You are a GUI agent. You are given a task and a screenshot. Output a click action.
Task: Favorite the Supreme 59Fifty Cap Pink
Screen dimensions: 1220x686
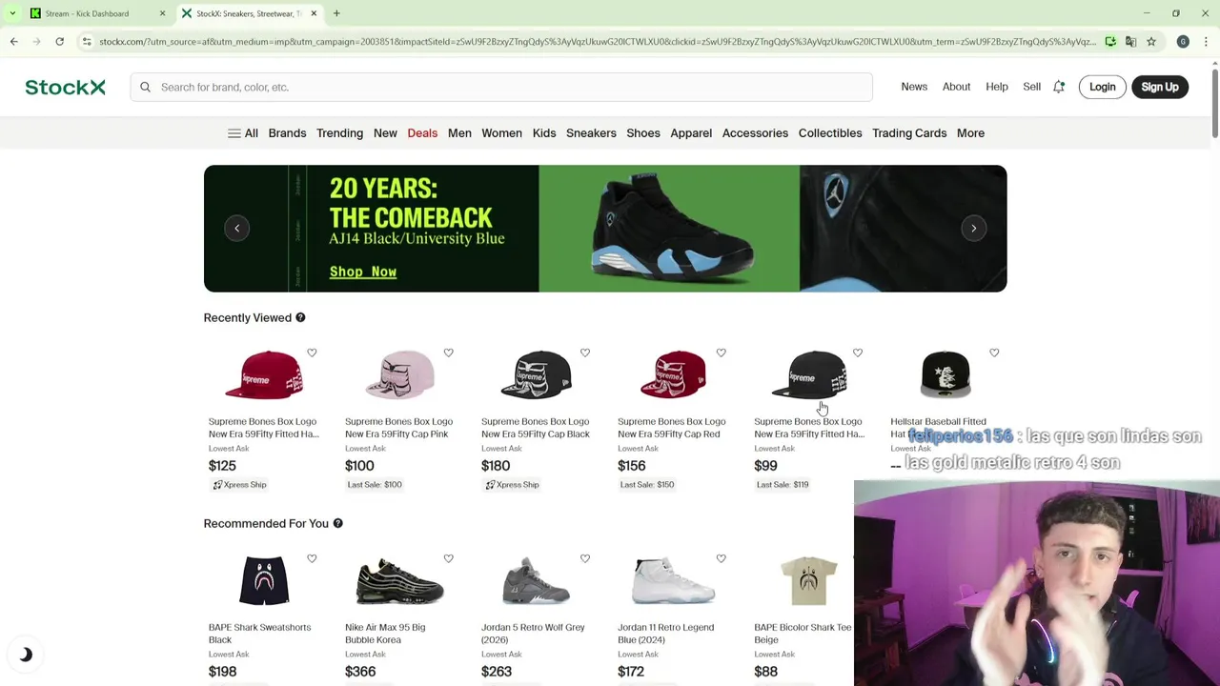448,353
